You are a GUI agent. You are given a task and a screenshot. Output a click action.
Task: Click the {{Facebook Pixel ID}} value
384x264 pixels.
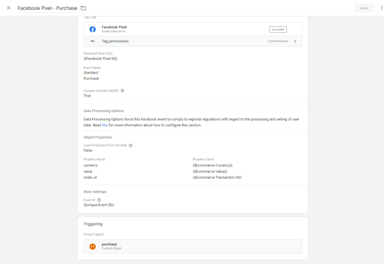point(100,58)
